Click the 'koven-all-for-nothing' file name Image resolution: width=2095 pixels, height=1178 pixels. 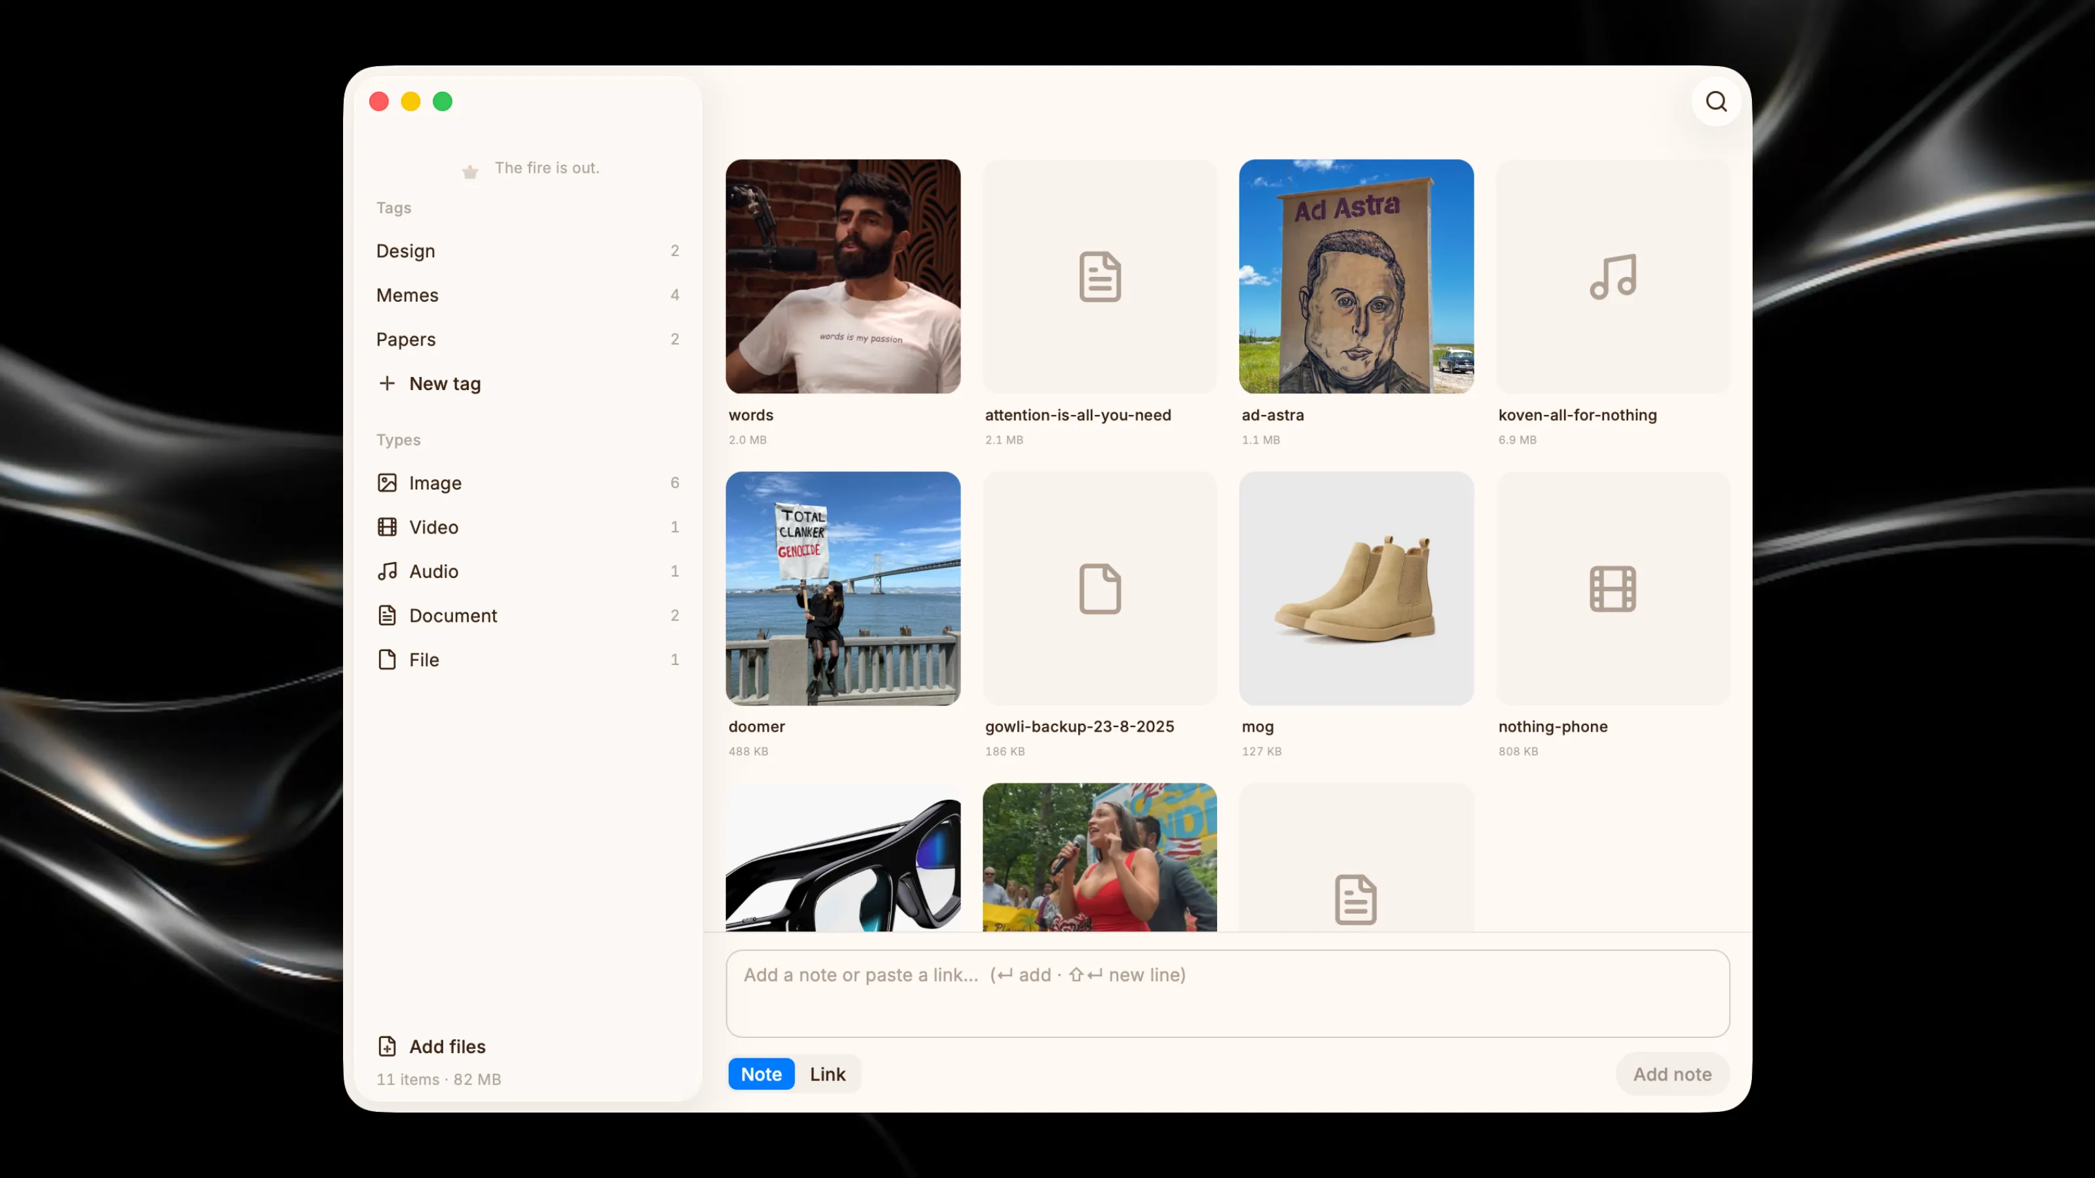pyautogui.click(x=1577, y=415)
